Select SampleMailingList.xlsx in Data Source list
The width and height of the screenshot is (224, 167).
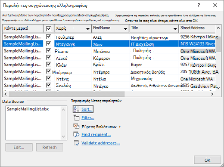pos(28,109)
